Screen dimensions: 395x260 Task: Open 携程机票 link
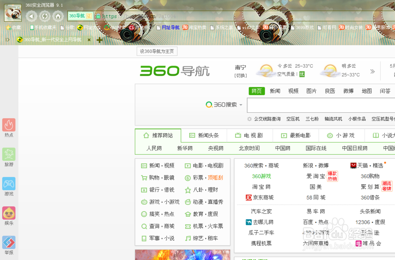pyautogui.click(x=261, y=243)
